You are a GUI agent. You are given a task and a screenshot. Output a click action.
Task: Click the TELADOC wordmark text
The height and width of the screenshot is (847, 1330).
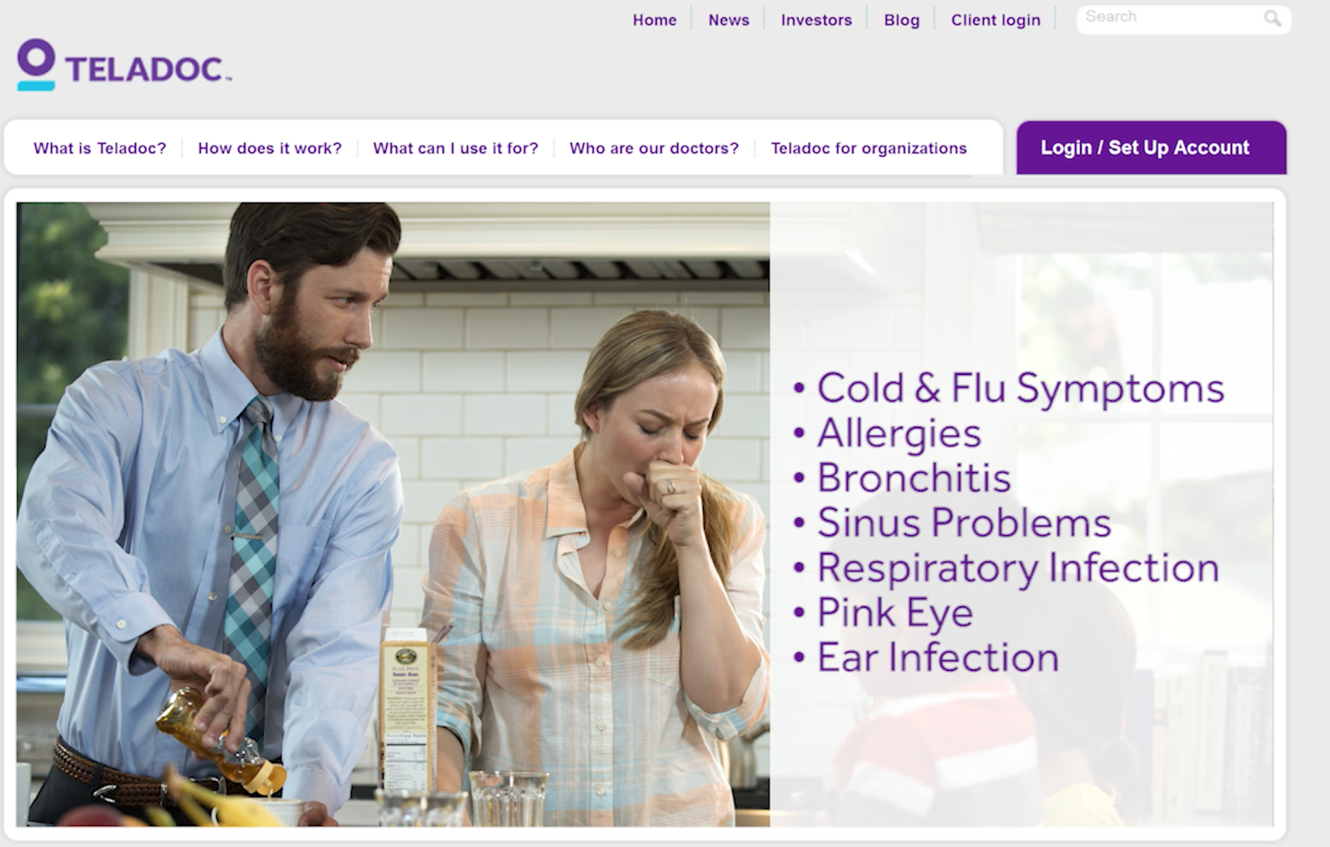pos(148,70)
